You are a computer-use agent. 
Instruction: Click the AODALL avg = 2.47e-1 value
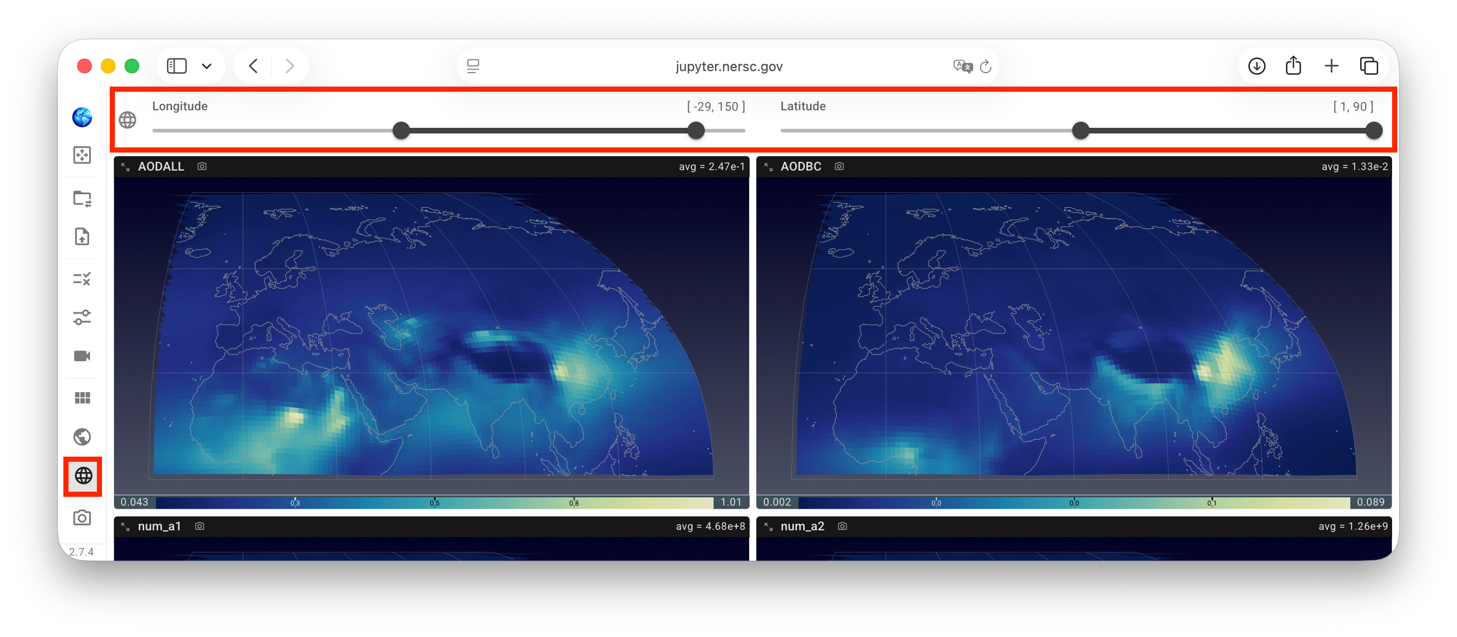(712, 166)
